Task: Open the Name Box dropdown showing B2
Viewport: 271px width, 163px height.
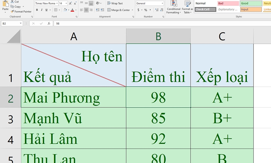Action: pyautogui.click(x=21, y=23)
